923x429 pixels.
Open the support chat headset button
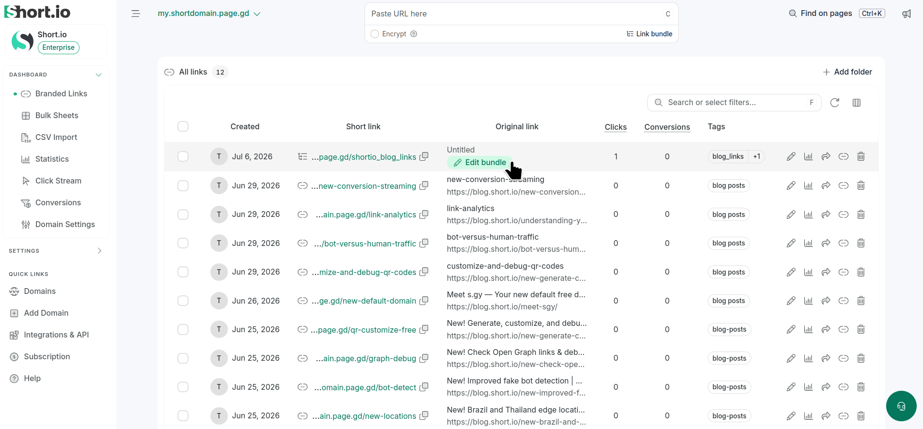point(901,406)
